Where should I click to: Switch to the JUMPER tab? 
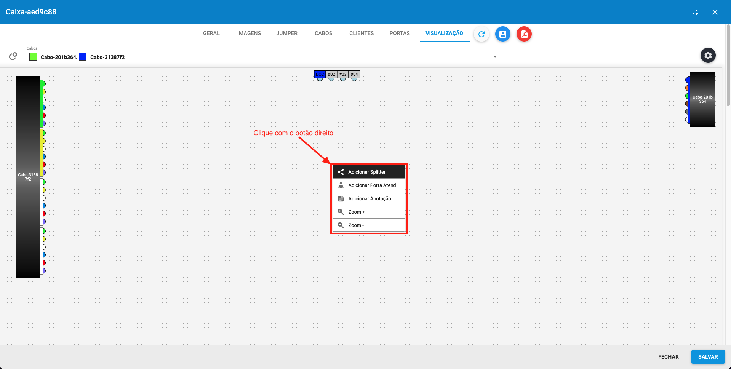pyautogui.click(x=286, y=33)
